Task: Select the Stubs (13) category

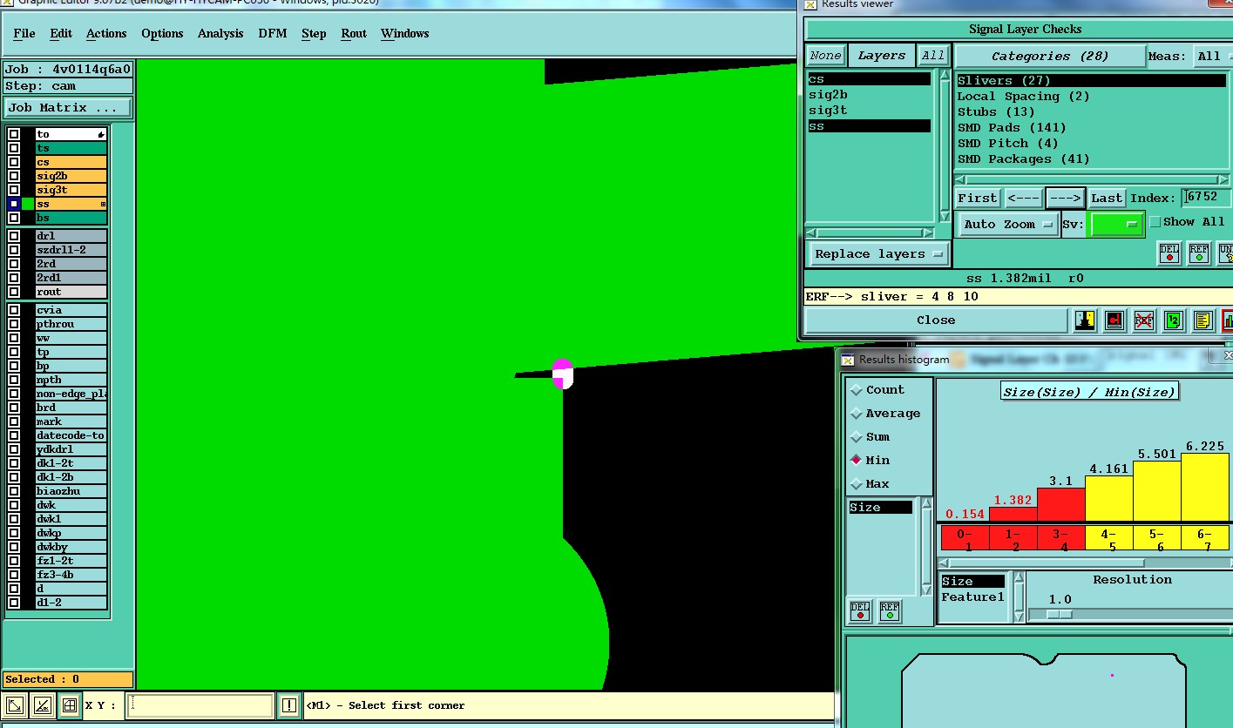Action: click(x=996, y=112)
